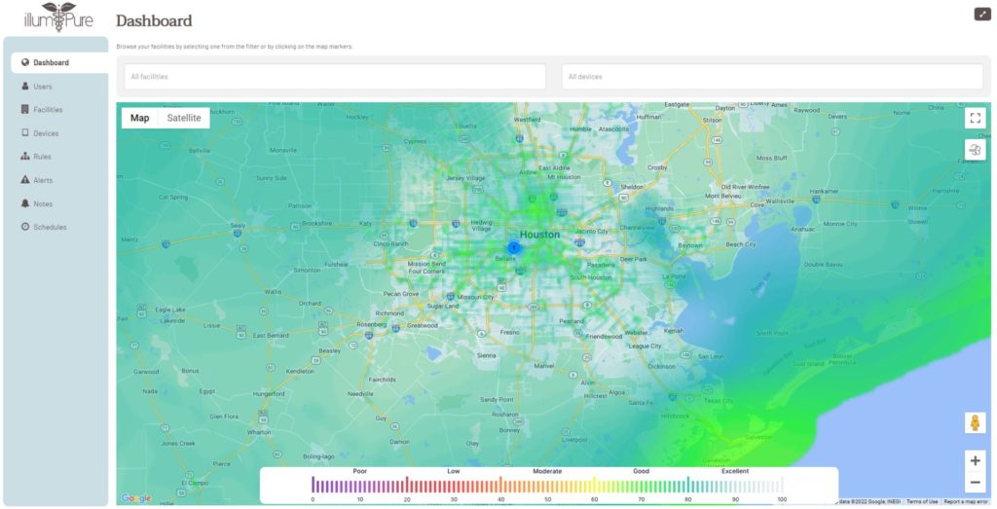Screen dimensions: 997x509
Task: Toggle the air quality layer icon
Action: click(x=975, y=149)
